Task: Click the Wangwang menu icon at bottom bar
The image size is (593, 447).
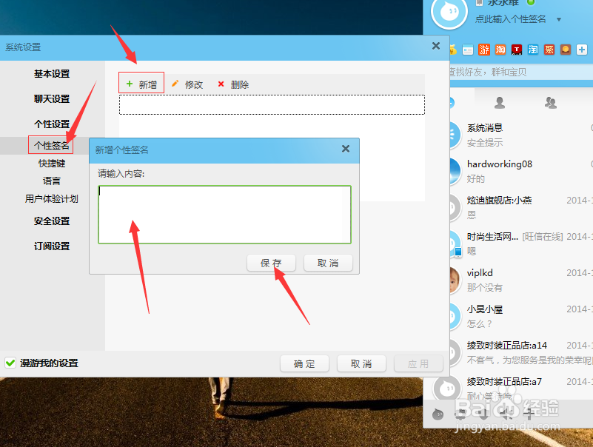Action: pyautogui.click(x=438, y=414)
